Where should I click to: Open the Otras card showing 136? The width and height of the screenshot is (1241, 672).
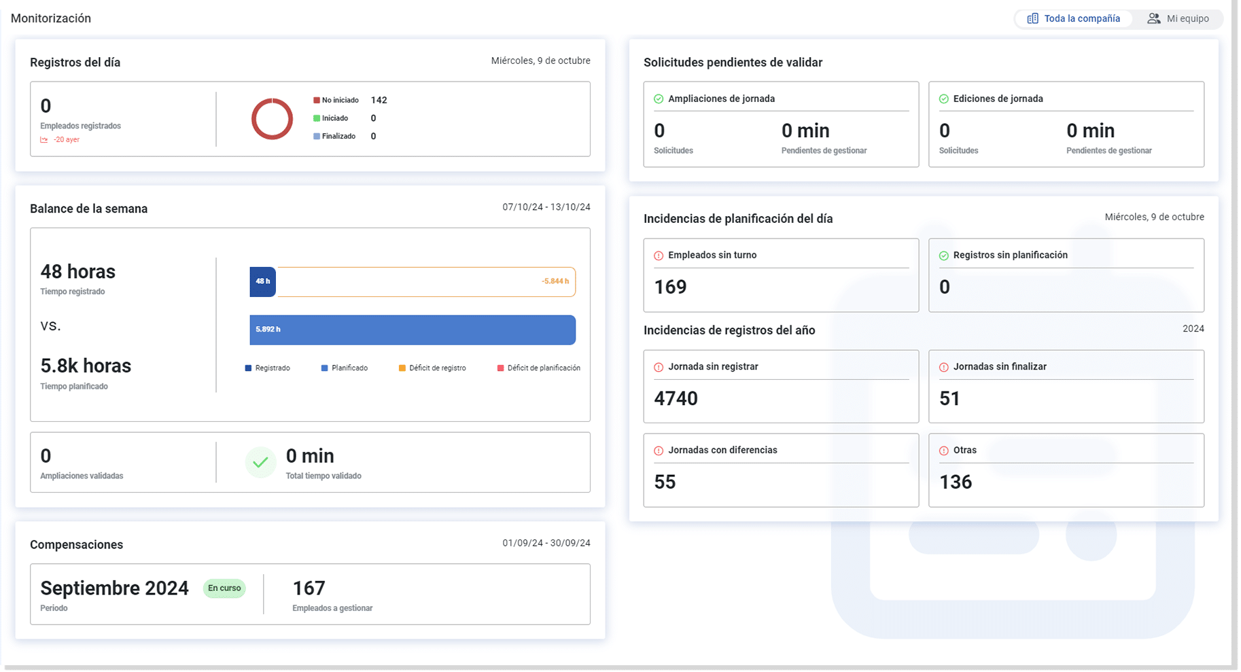[x=1066, y=470]
